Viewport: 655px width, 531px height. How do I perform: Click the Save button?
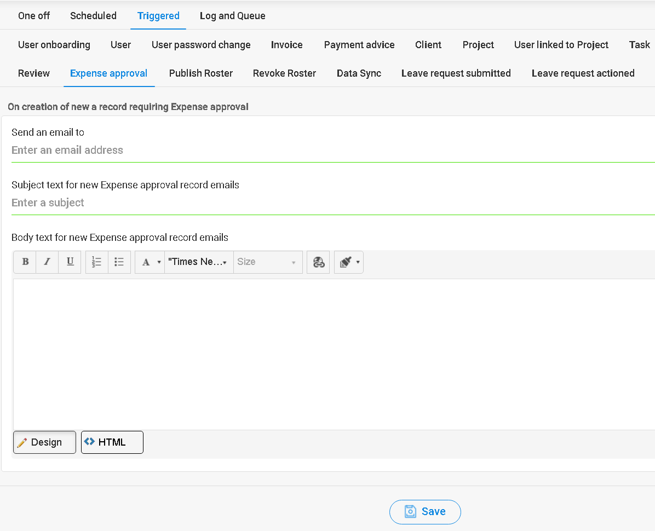point(425,512)
